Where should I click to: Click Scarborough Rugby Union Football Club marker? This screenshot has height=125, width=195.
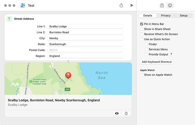coord(31,82)
